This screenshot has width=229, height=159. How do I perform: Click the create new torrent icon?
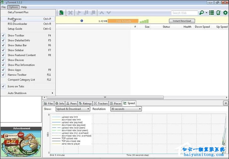pyautogui.click(x=62, y=13)
